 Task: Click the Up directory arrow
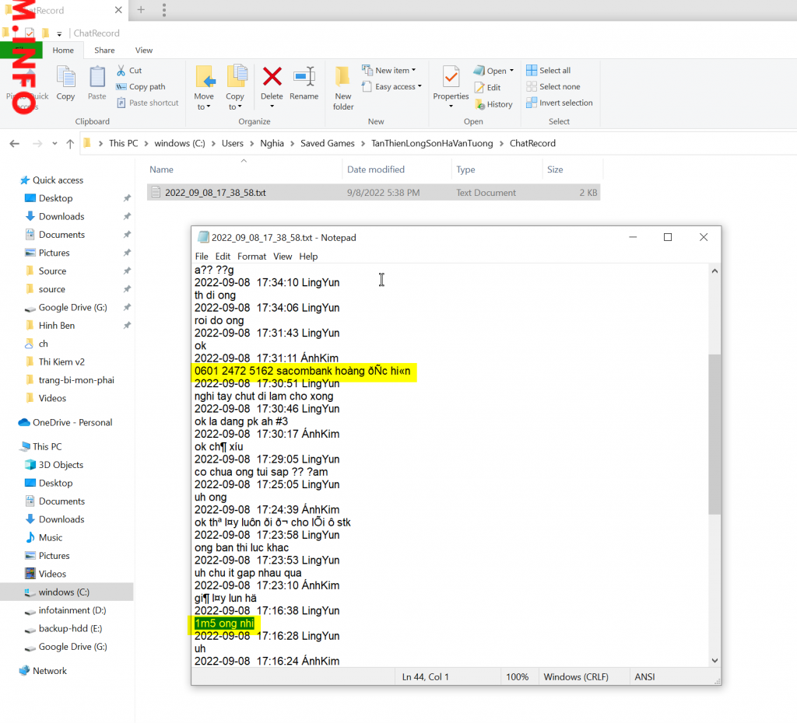[x=70, y=144]
